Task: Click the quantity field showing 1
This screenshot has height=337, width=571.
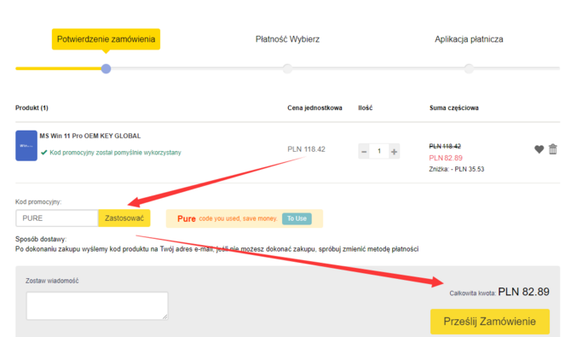Action: click(x=379, y=151)
